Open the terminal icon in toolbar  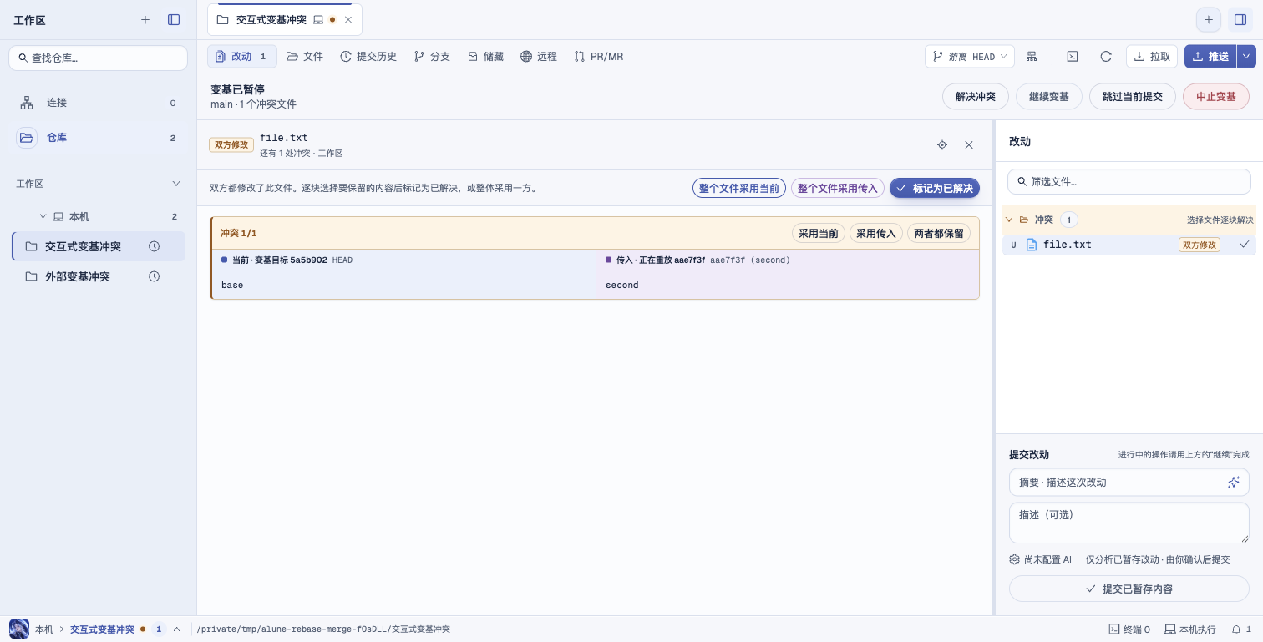pyautogui.click(x=1073, y=57)
